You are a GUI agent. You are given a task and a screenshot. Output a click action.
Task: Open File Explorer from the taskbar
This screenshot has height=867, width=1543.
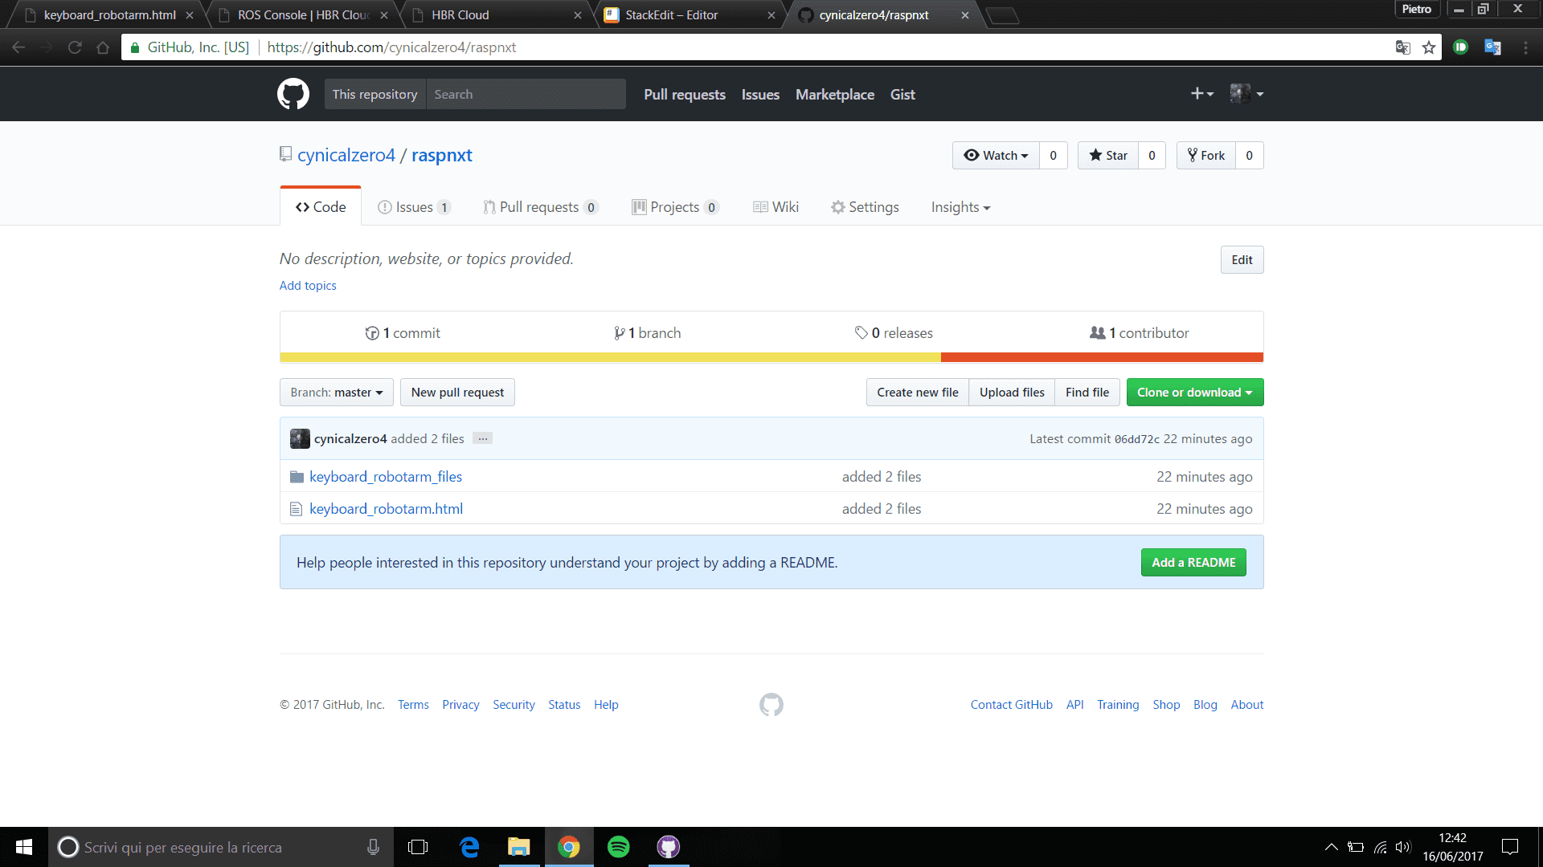click(x=518, y=847)
